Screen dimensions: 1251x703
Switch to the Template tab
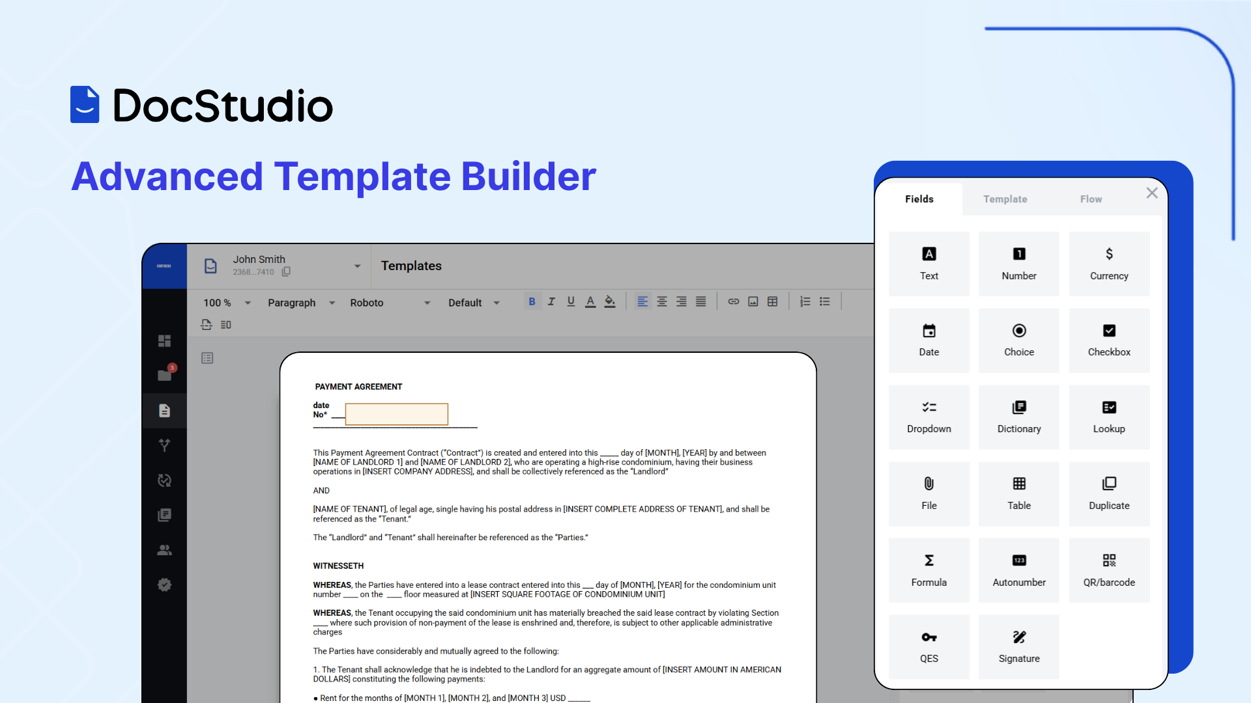[1005, 199]
